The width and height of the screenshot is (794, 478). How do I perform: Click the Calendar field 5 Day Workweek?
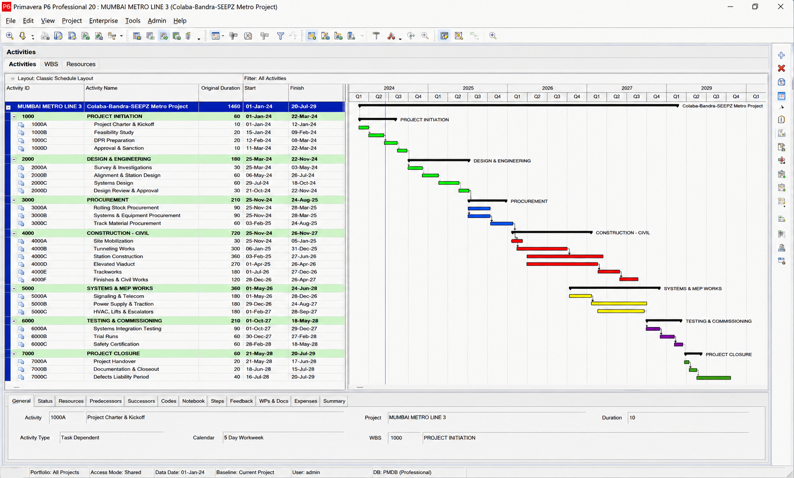tap(283, 438)
